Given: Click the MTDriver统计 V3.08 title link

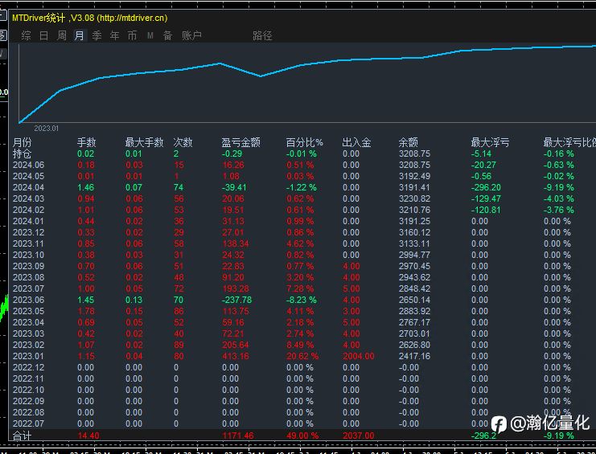Looking at the screenshot, I should pyautogui.click(x=90, y=18).
